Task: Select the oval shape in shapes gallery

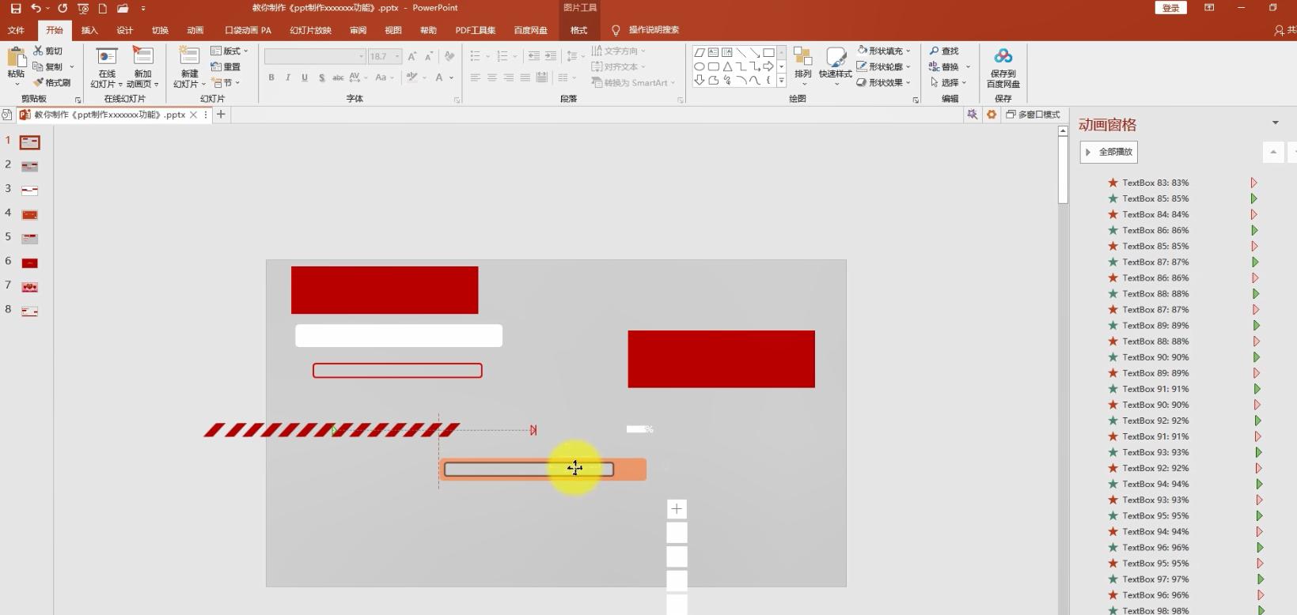Action: coord(700,66)
